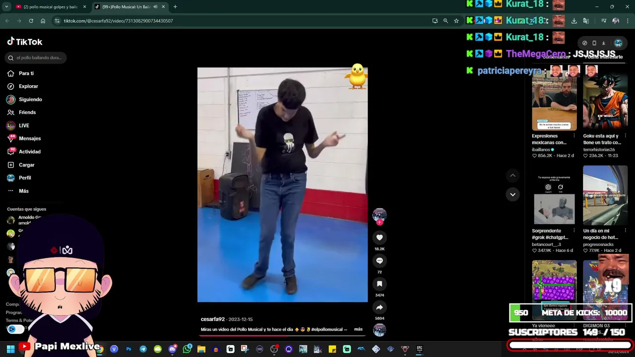Open WhatsApp from the taskbar

(187, 349)
